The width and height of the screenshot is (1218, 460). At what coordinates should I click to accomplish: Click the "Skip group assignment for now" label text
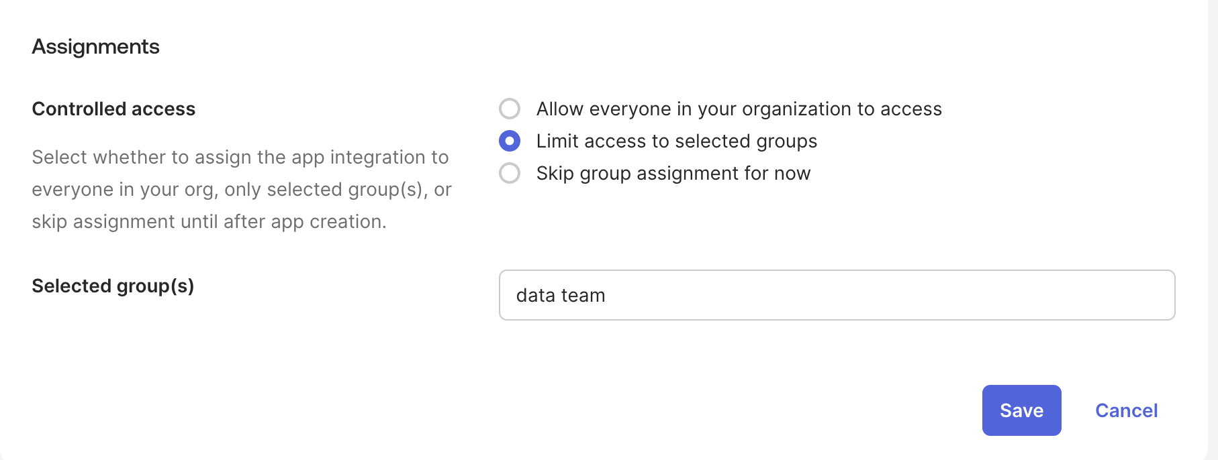click(x=673, y=173)
